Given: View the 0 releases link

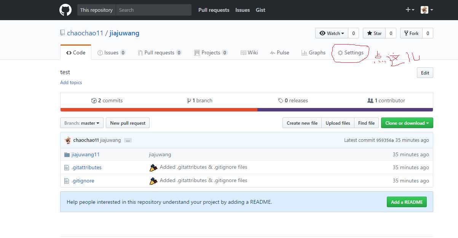Looking at the screenshot, I should tap(293, 100).
